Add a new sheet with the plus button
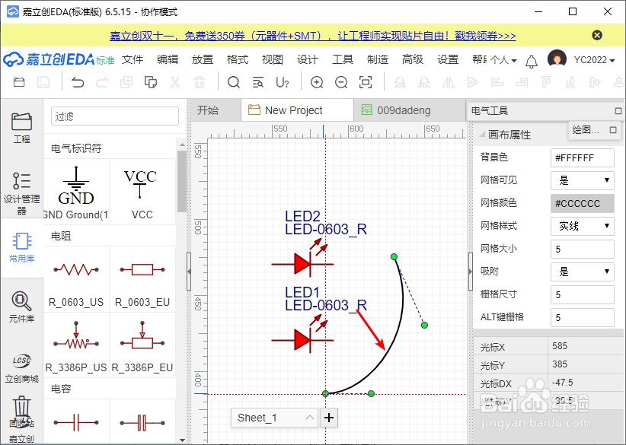The width and height of the screenshot is (626, 445). pyautogui.click(x=329, y=418)
